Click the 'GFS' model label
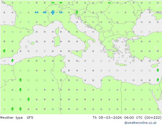 pos(30,117)
